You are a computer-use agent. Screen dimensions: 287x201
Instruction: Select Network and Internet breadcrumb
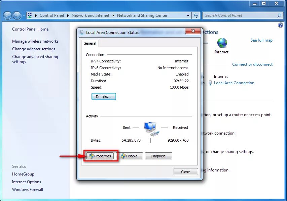tap(91, 15)
